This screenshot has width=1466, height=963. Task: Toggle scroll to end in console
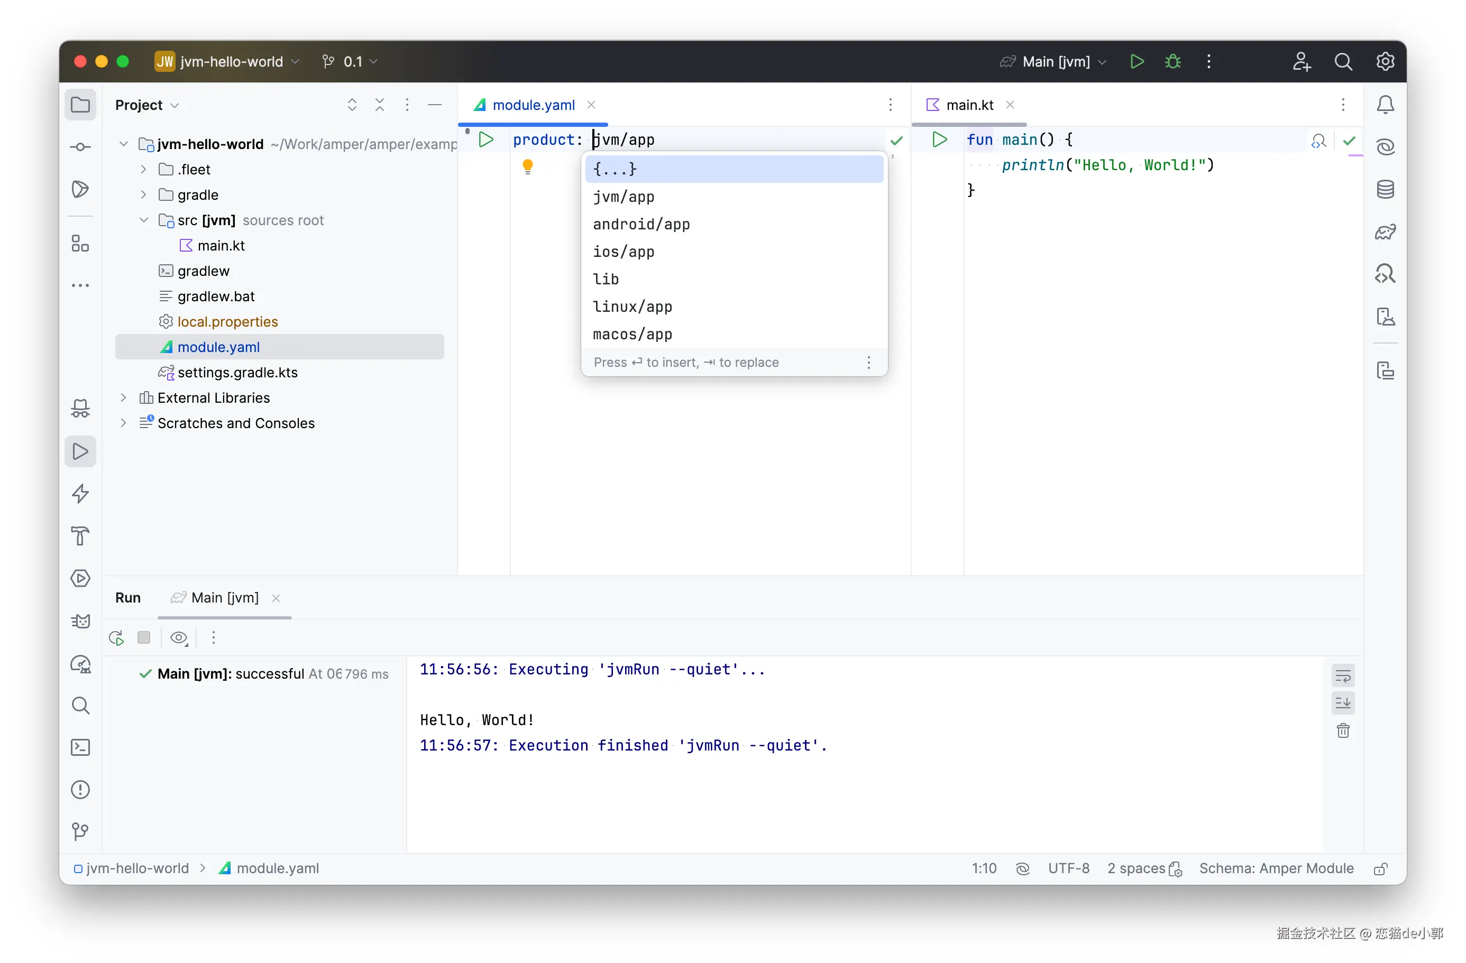coord(1343,703)
